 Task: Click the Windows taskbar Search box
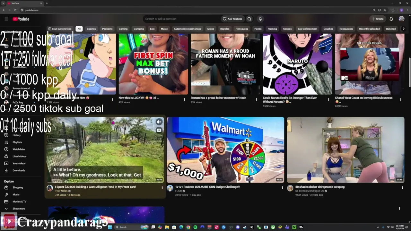tap(131, 227)
